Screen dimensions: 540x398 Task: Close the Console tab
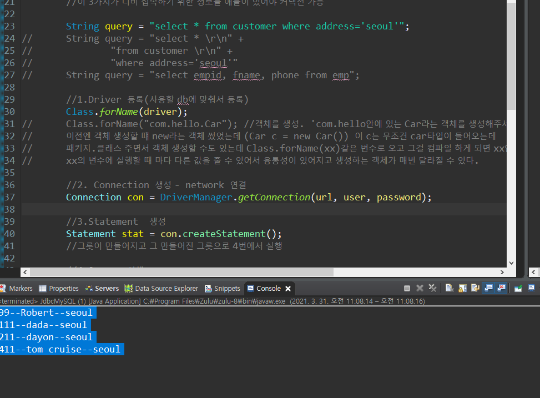[x=288, y=289]
